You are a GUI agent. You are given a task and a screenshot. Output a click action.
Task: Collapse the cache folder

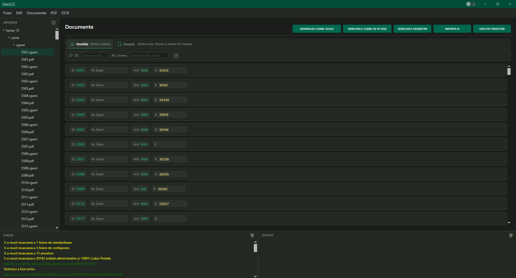point(9,38)
